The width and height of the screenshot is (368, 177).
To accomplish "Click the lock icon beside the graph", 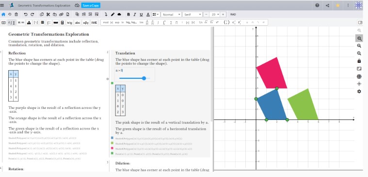I will point(359,61).
